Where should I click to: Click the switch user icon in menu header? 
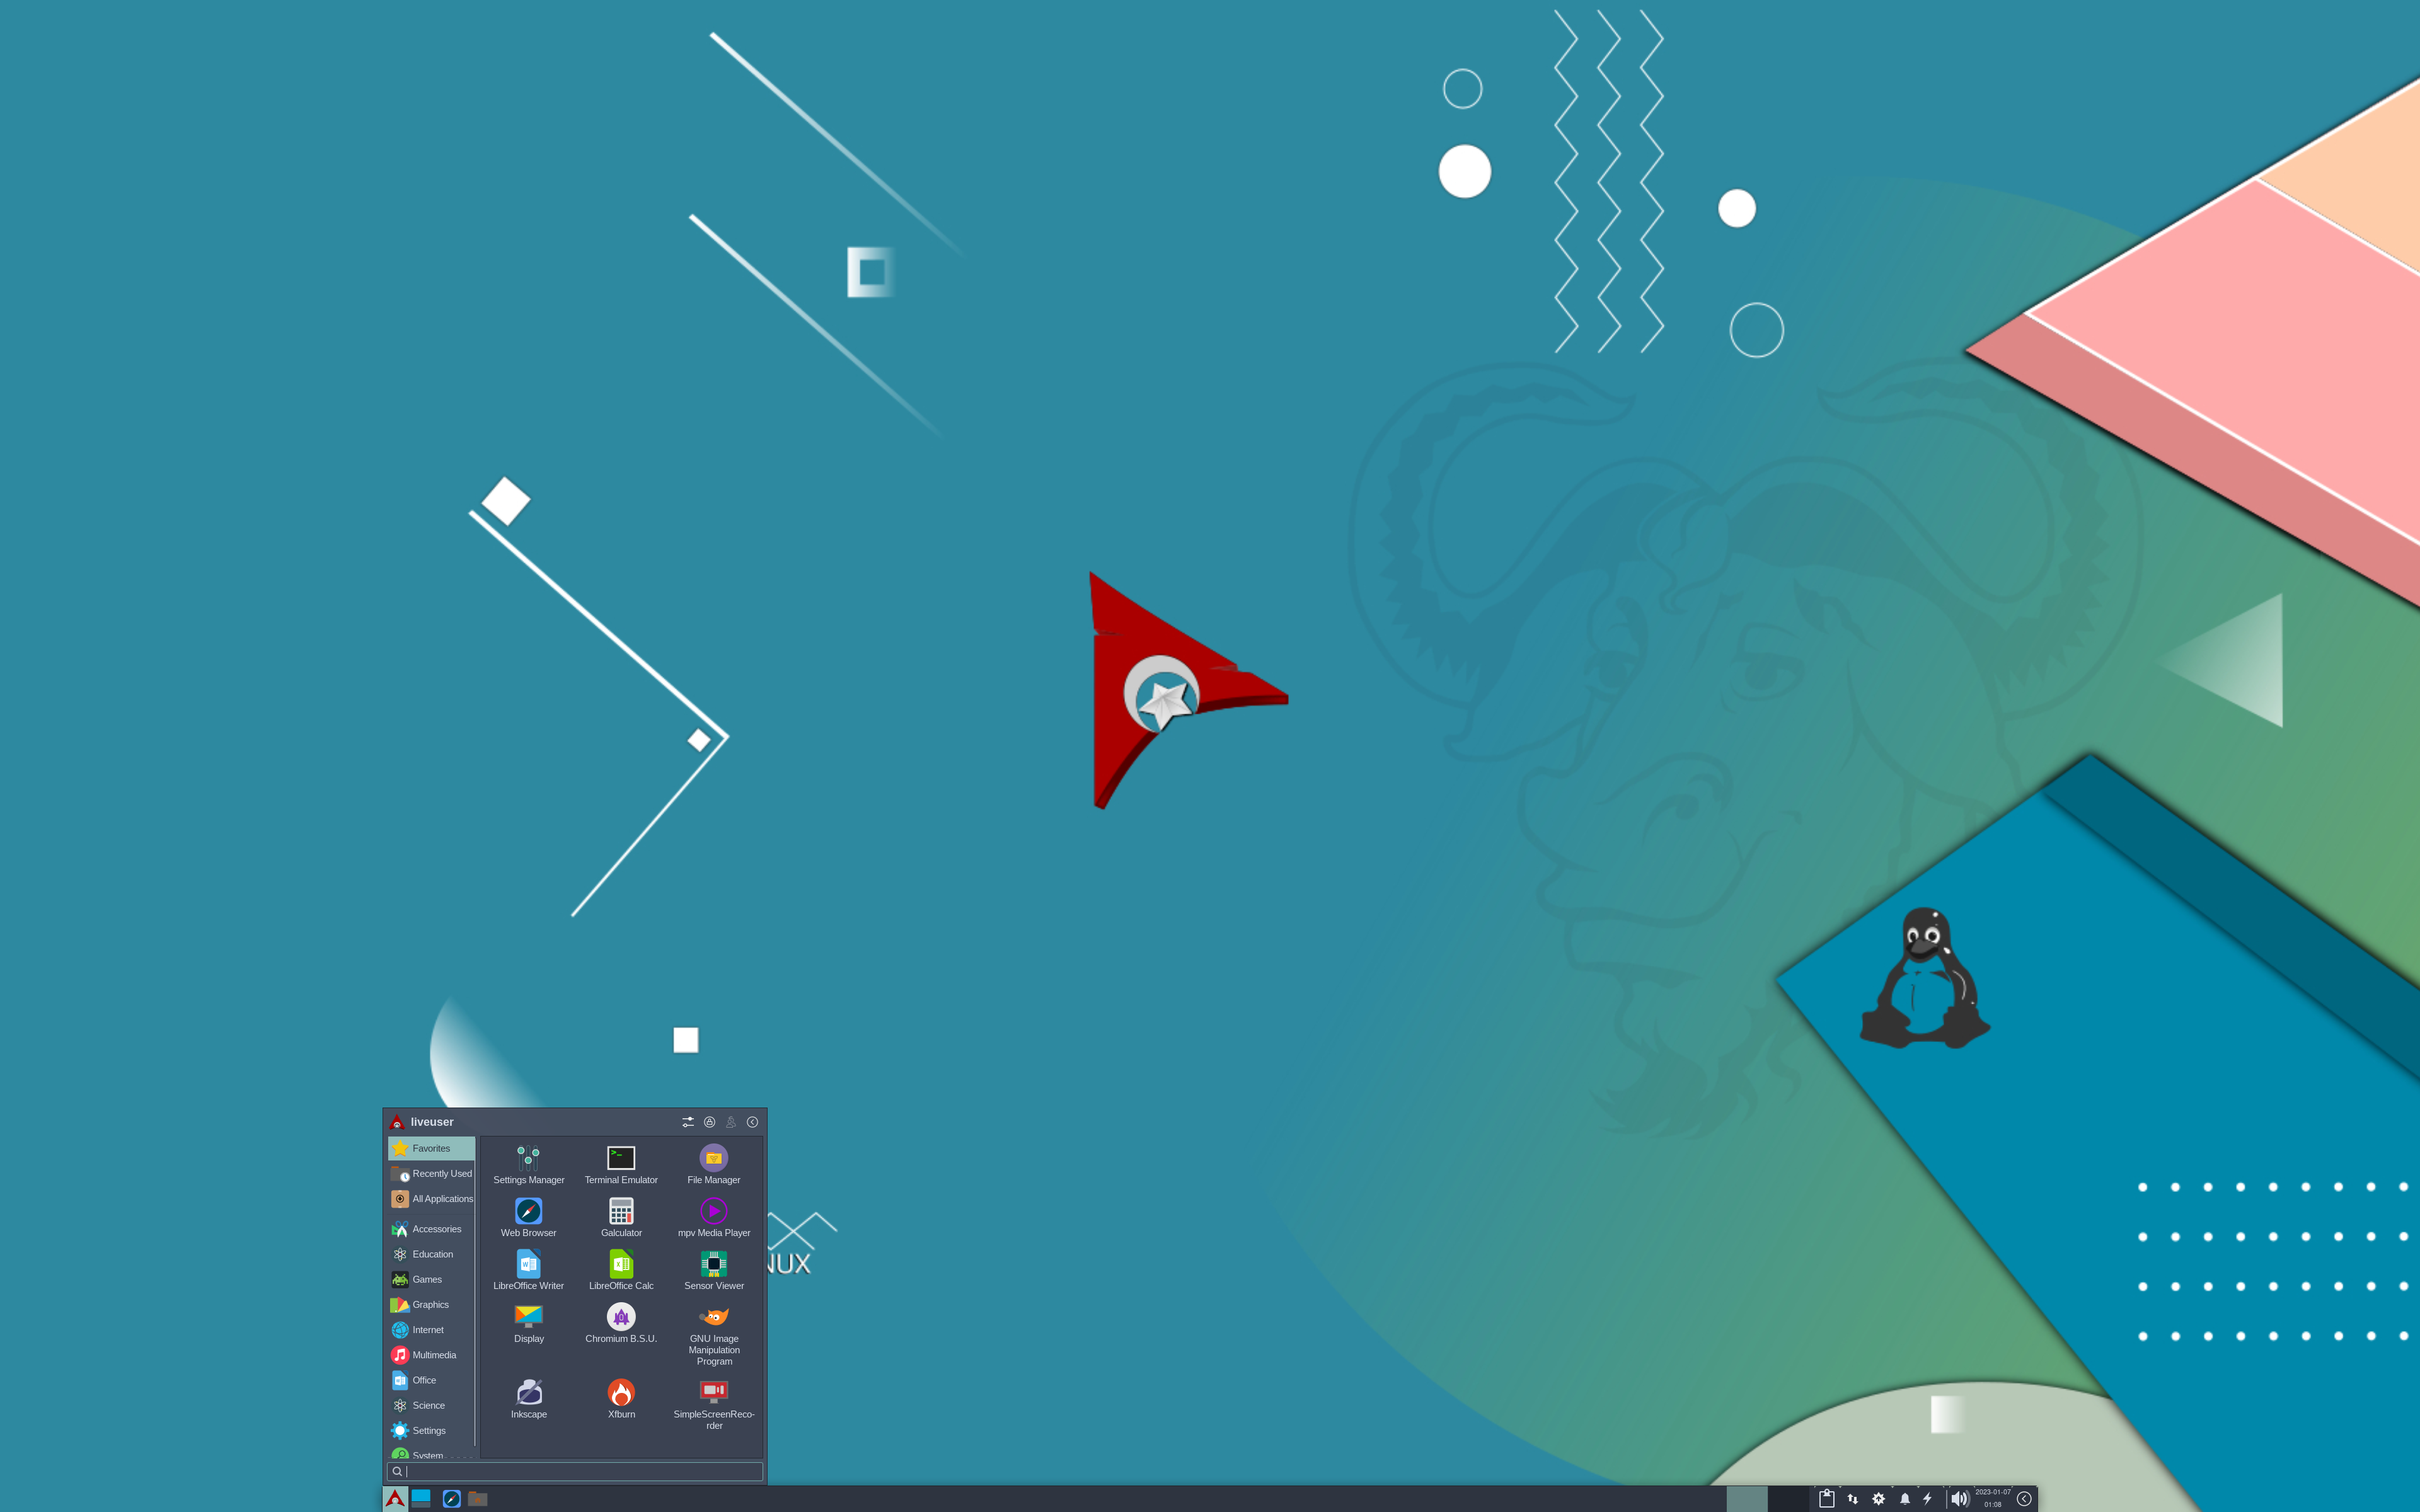click(x=731, y=1122)
